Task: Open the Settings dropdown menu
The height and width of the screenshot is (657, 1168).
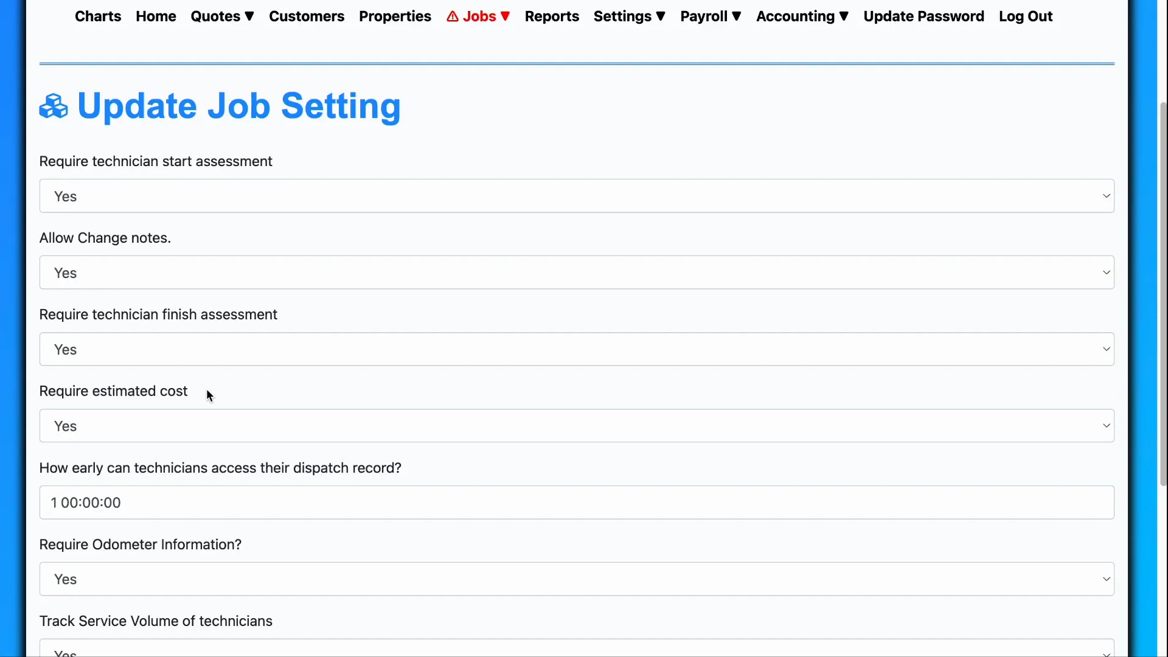Action: click(629, 16)
